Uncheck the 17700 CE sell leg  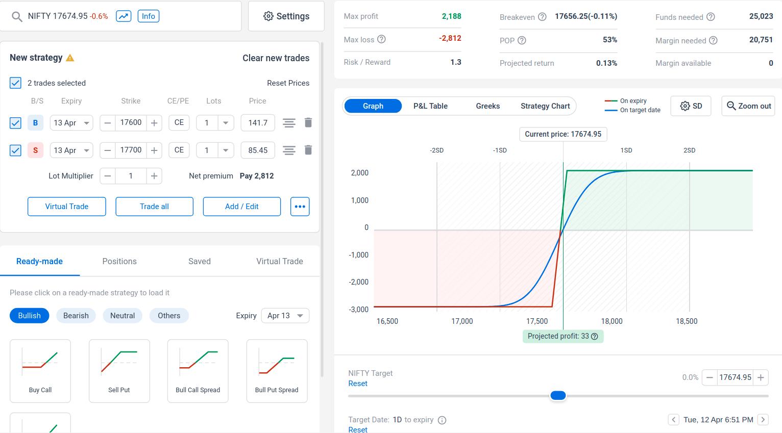[x=15, y=150]
